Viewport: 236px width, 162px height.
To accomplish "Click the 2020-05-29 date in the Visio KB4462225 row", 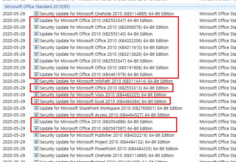I will tap(14, 95).
